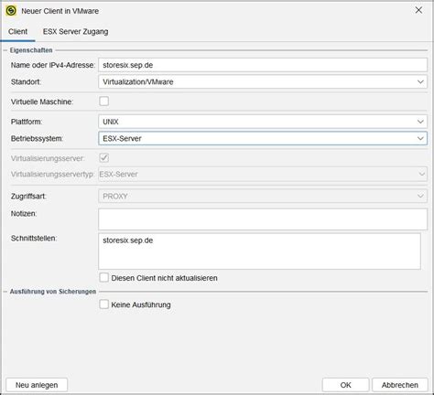Open the Standort dropdown
The image size is (434, 395).
tap(263, 82)
